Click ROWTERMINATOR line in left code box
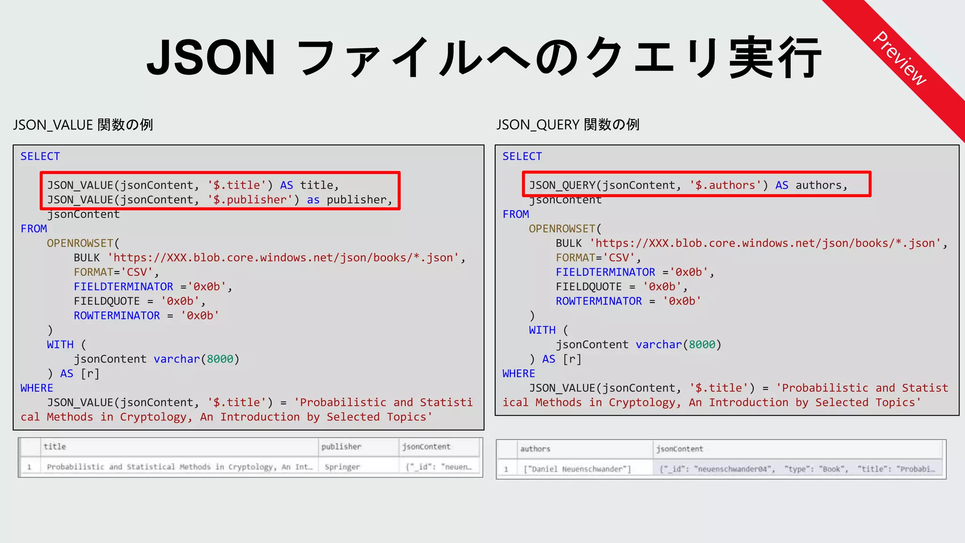The height and width of the screenshot is (543, 965). pos(147,315)
